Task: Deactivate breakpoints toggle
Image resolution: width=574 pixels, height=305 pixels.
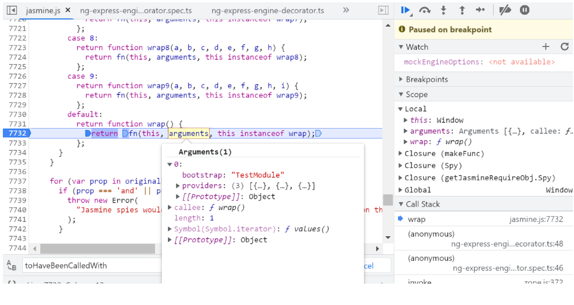Action: (506, 10)
